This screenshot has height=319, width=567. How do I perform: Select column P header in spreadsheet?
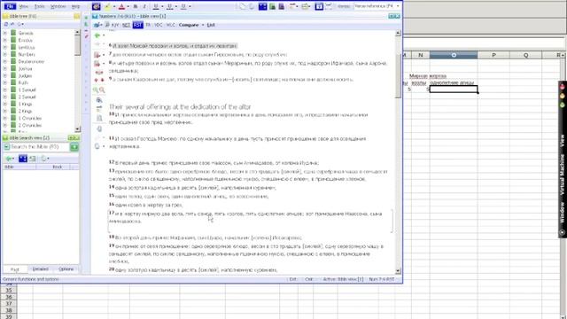point(493,55)
